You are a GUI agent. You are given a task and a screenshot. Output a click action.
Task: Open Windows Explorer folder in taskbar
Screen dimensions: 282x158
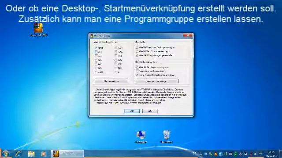coord(31,154)
